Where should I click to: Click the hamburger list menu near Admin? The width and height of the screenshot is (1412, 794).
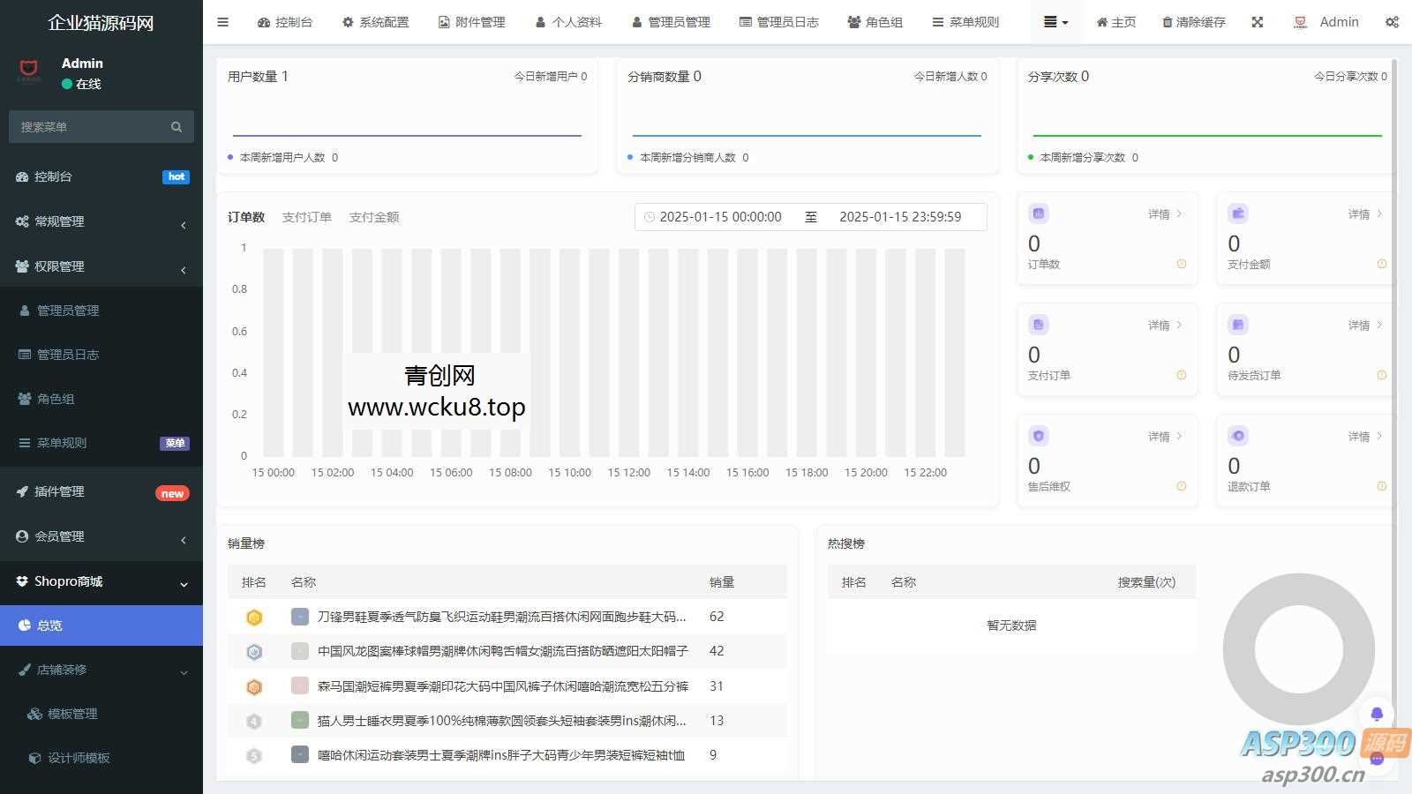point(1055,22)
